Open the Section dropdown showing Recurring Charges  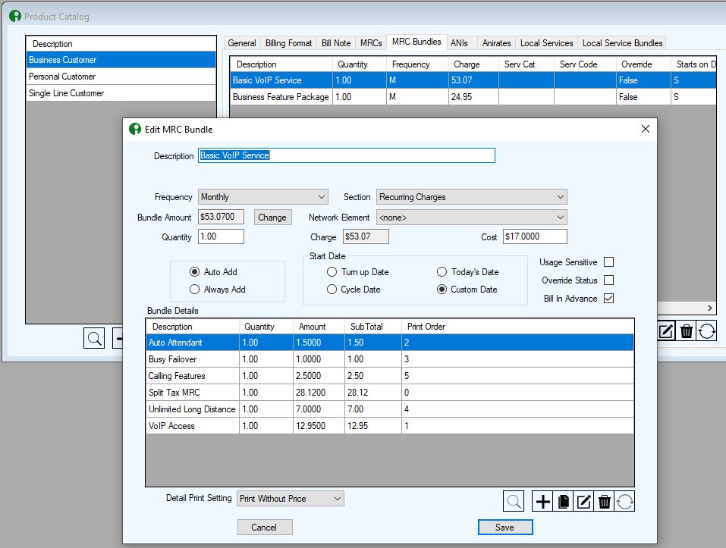click(471, 197)
